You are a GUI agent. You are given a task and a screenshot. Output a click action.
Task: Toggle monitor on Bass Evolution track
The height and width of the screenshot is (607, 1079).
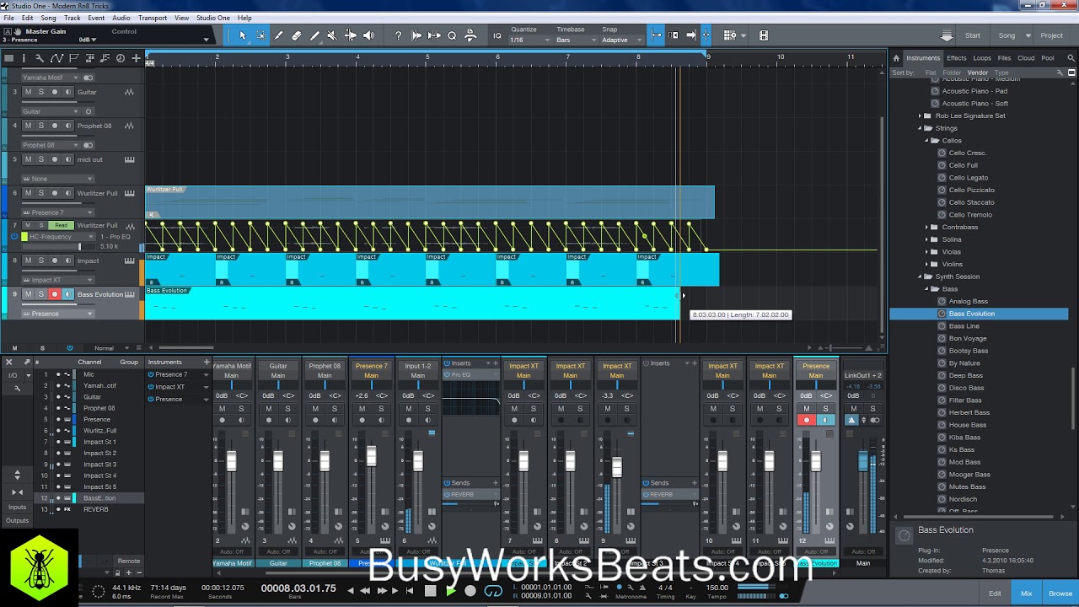point(67,294)
